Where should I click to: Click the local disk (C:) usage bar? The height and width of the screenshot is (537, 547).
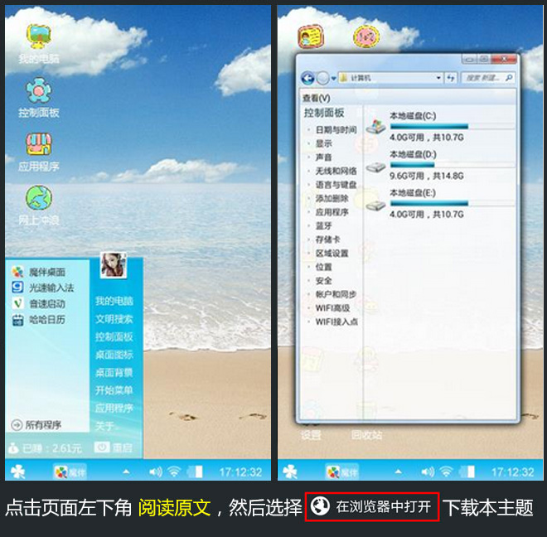(x=428, y=127)
